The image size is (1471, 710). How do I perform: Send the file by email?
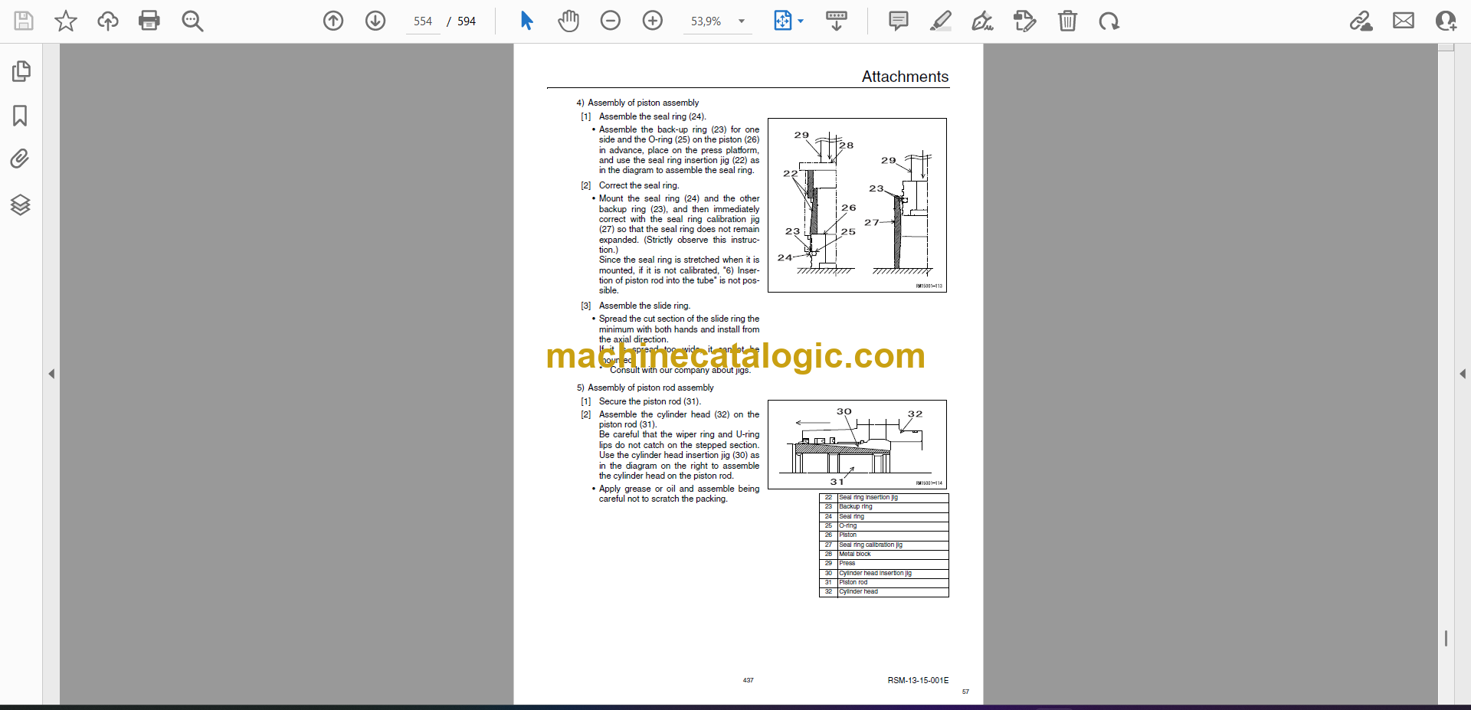1404,21
